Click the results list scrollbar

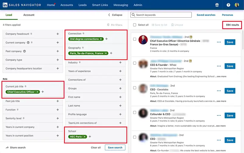coord(243,40)
